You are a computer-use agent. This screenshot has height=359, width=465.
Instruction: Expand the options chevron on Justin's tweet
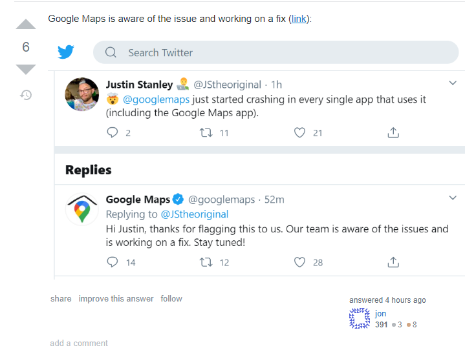click(x=453, y=83)
